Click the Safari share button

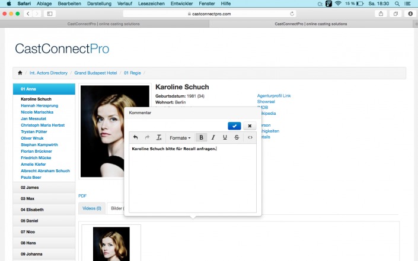point(381,14)
